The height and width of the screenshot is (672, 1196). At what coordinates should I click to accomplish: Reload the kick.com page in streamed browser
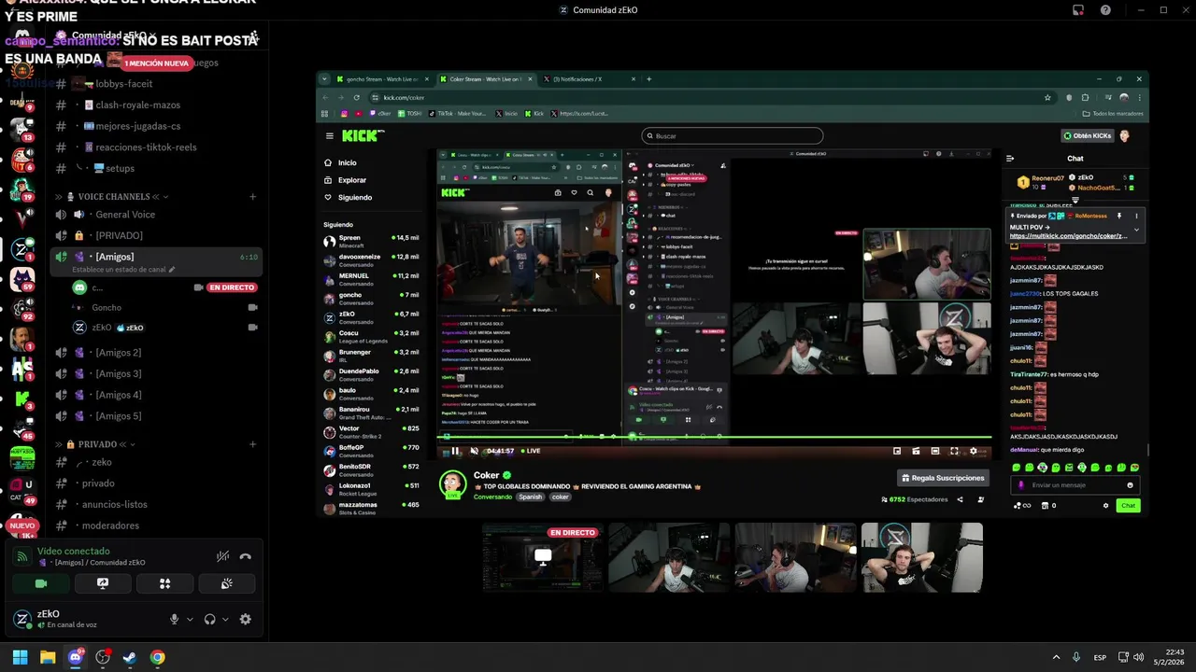[356, 97]
